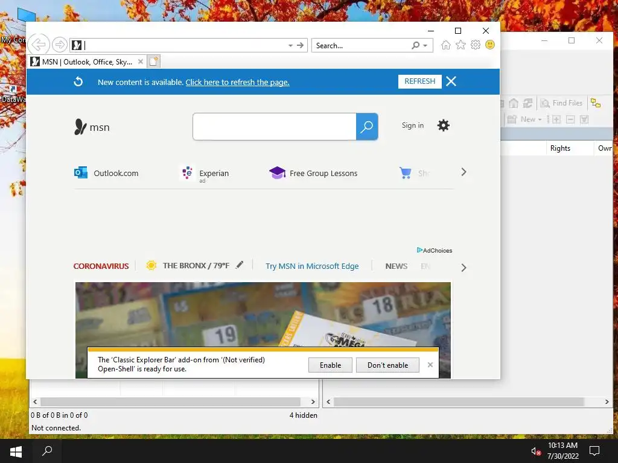Open the notification center icon

pos(594,451)
